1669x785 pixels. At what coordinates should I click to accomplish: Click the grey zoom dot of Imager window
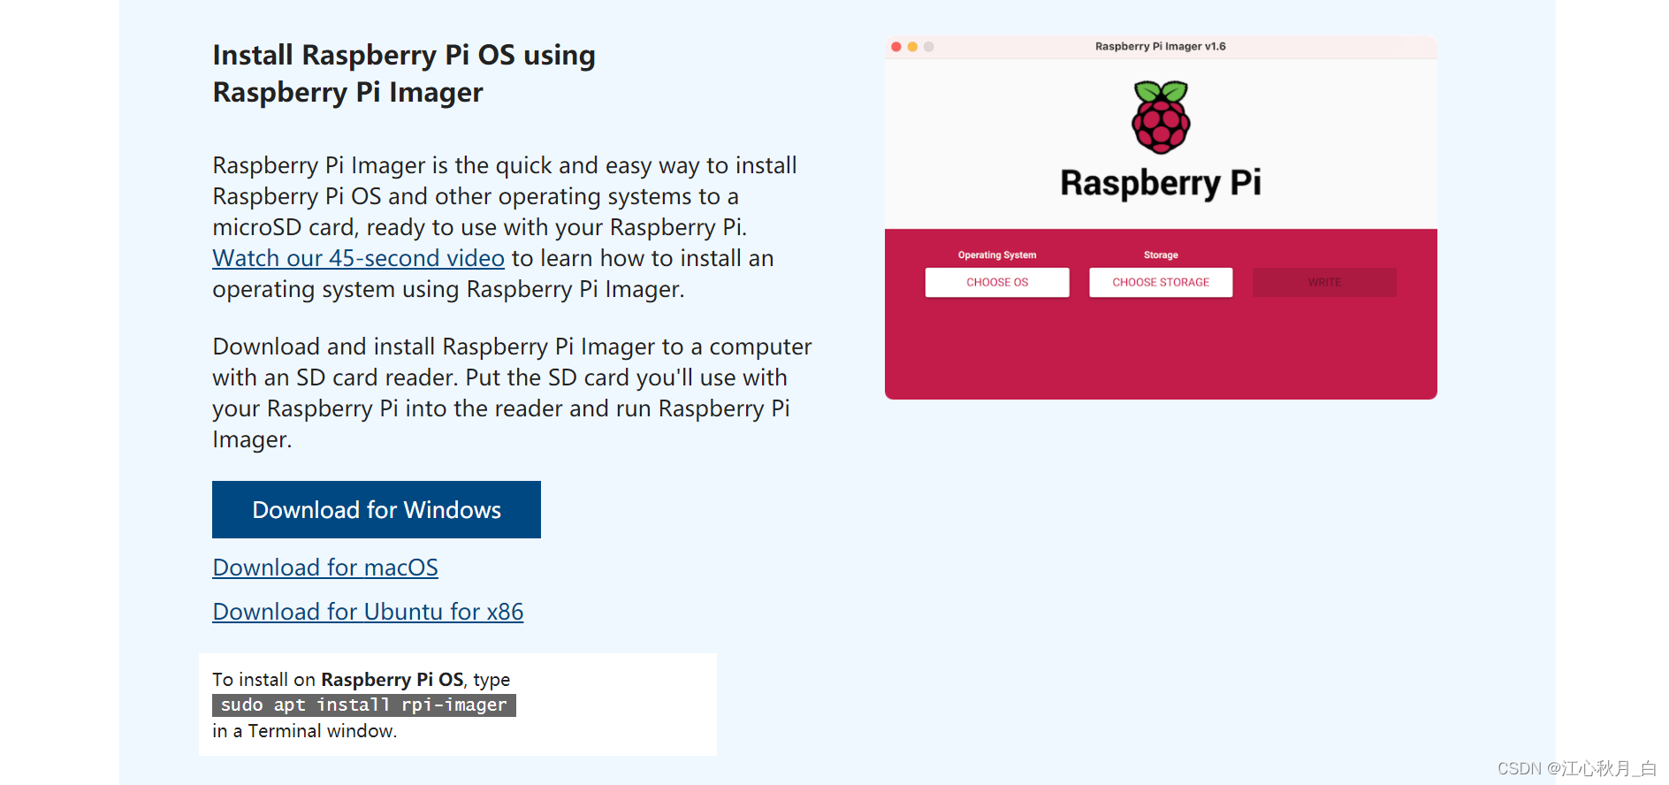click(928, 47)
